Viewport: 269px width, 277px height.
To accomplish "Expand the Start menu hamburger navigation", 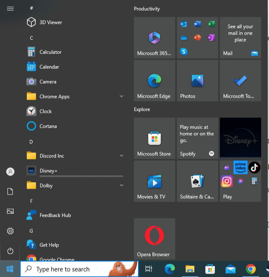I will click(x=10, y=9).
